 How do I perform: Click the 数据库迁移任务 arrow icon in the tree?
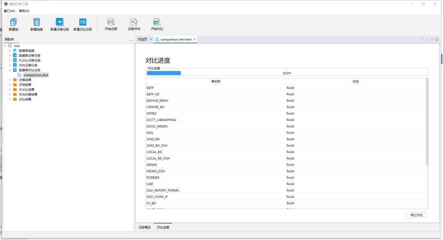(x=15, y=55)
